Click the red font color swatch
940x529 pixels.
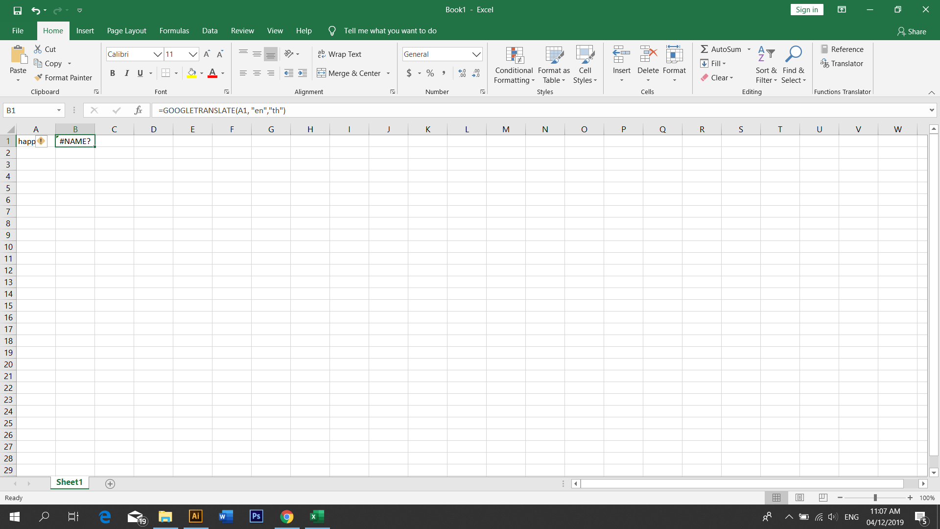coord(212,73)
